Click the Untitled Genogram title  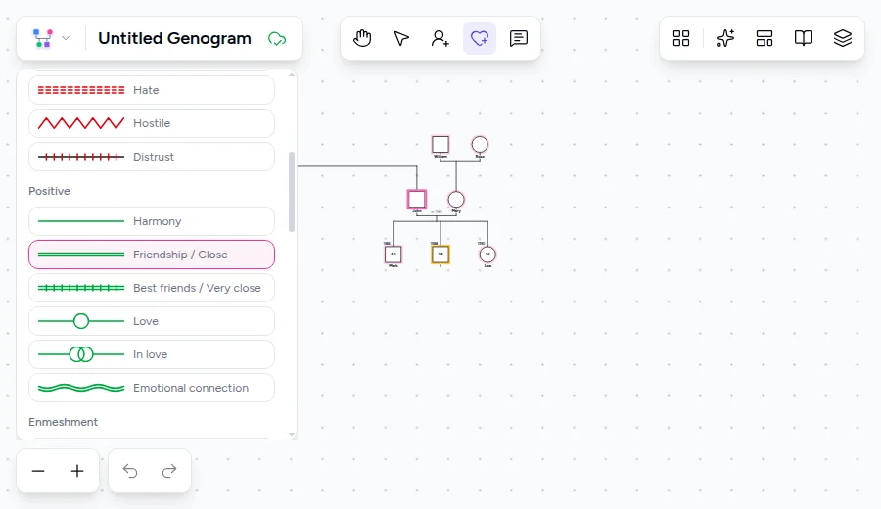(x=174, y=38)
